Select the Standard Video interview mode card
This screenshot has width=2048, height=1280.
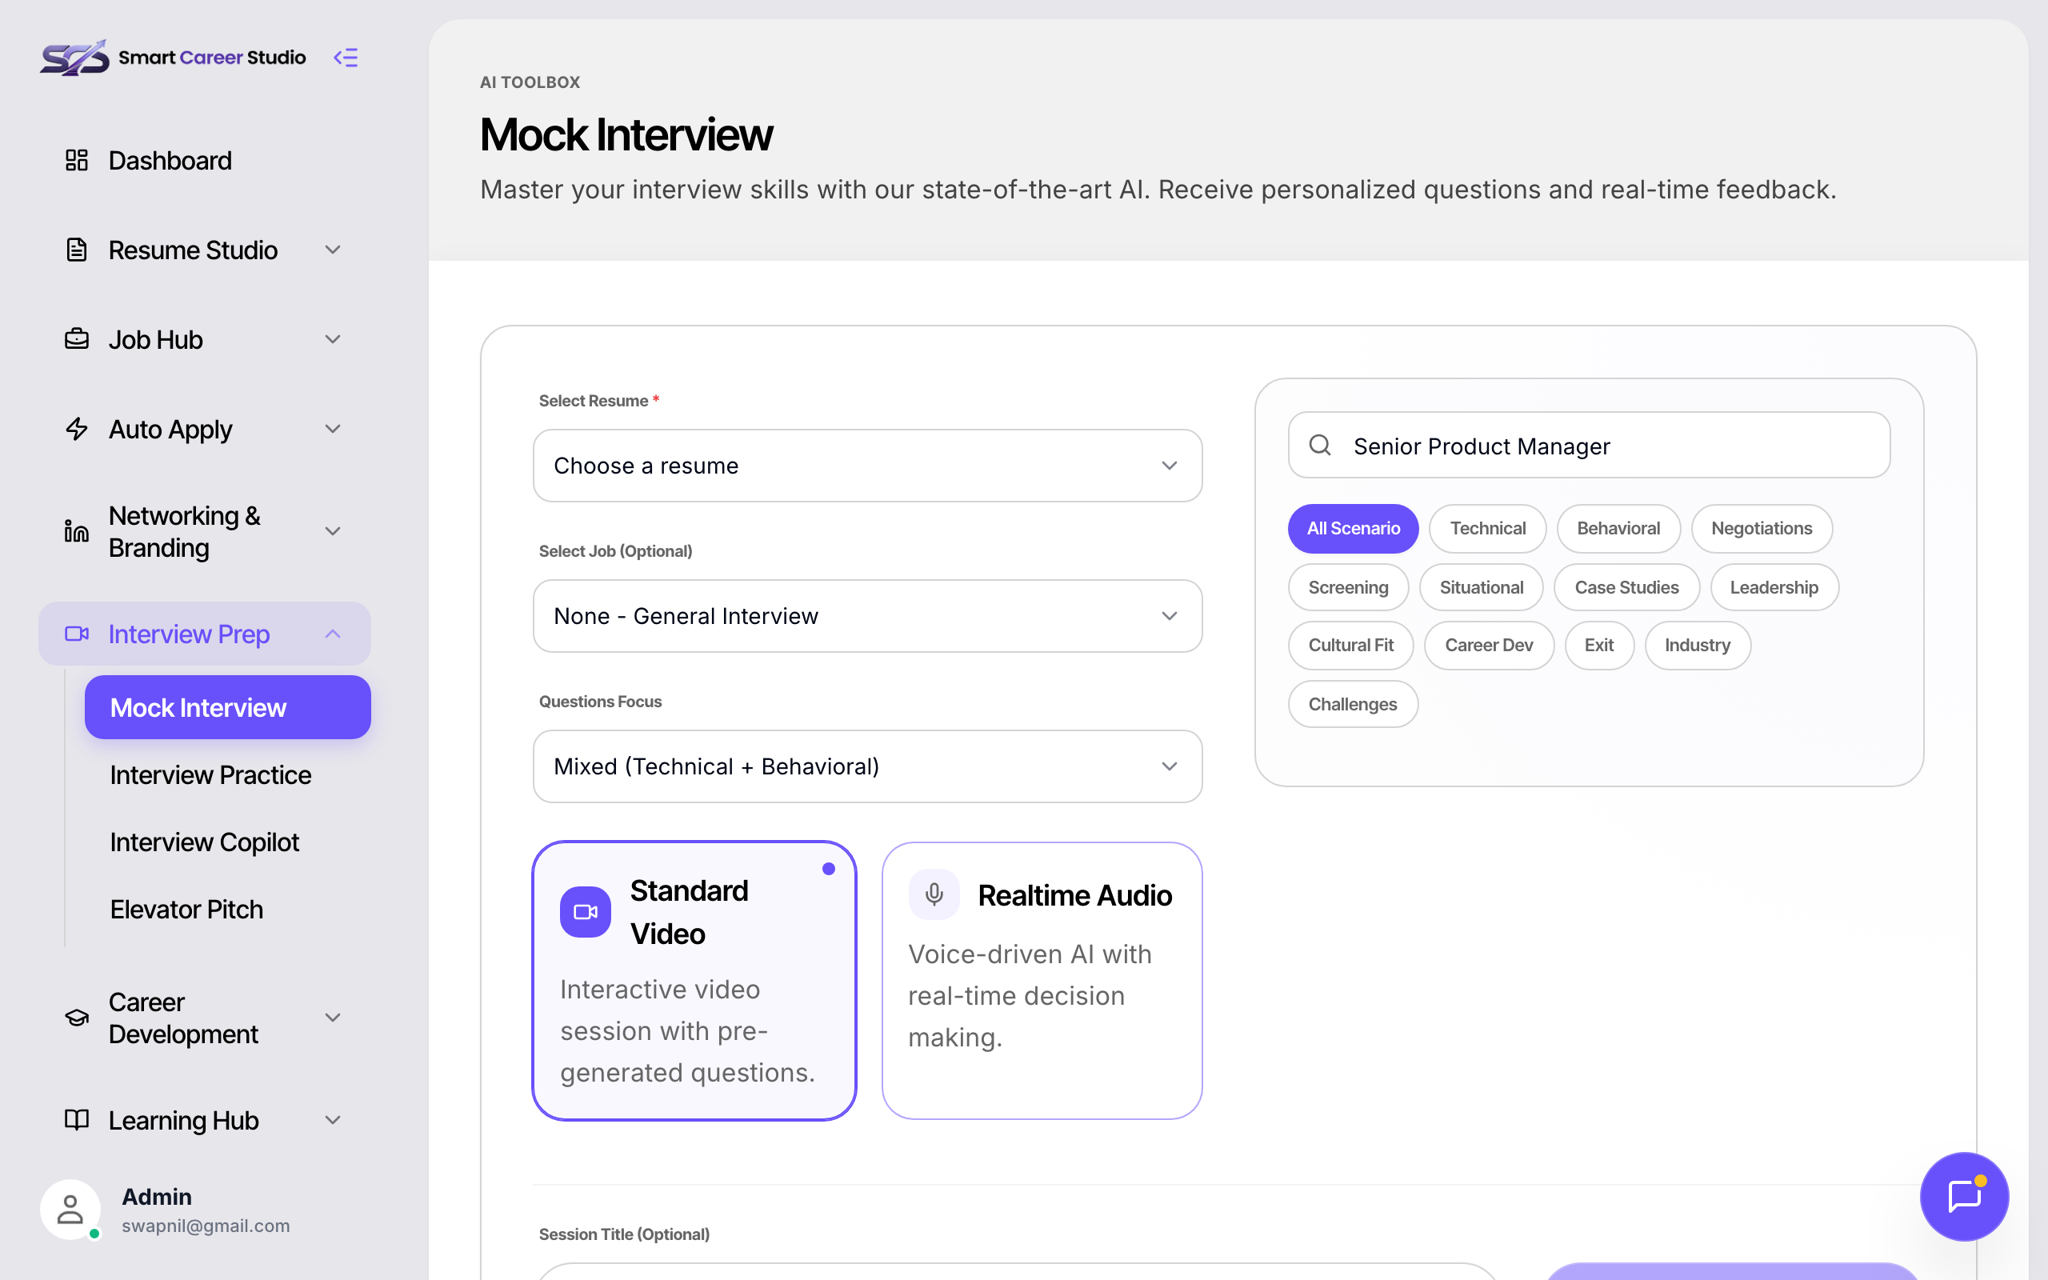[x=694, y=980]
